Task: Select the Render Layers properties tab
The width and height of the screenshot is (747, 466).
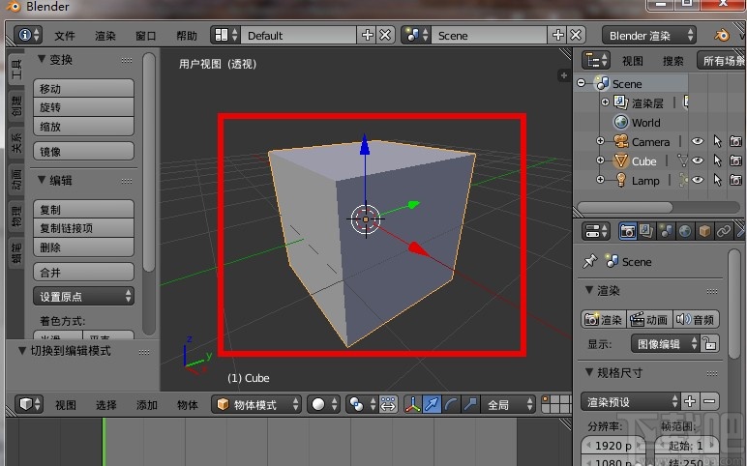Action: (646, 231)
